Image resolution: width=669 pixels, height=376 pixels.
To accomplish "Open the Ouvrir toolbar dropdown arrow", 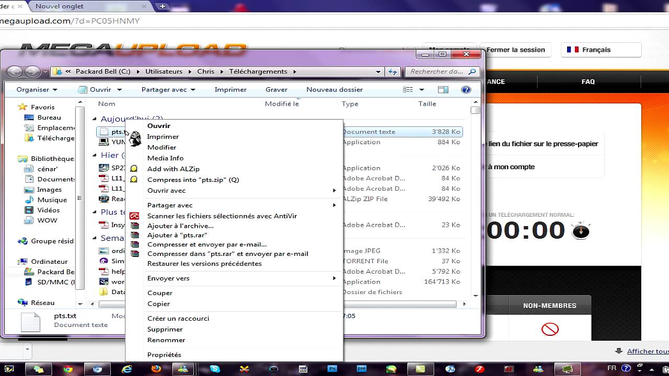I will pos(119,90).
